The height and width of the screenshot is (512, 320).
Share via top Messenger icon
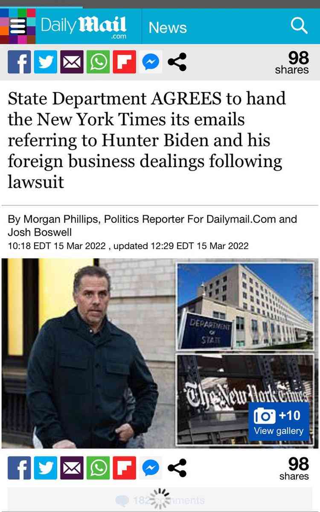151,62
